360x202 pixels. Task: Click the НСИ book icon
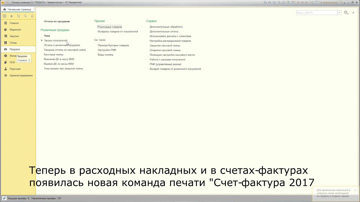6,62
